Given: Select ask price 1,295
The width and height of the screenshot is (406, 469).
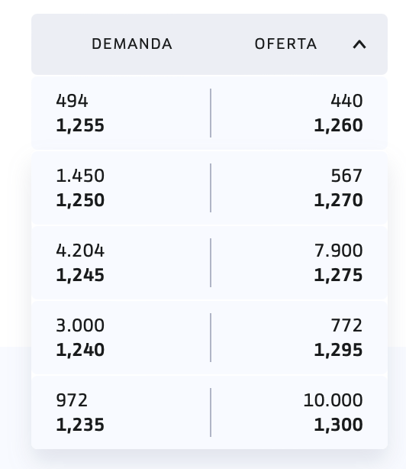Looking at the screenshot, I should [338, 350].
